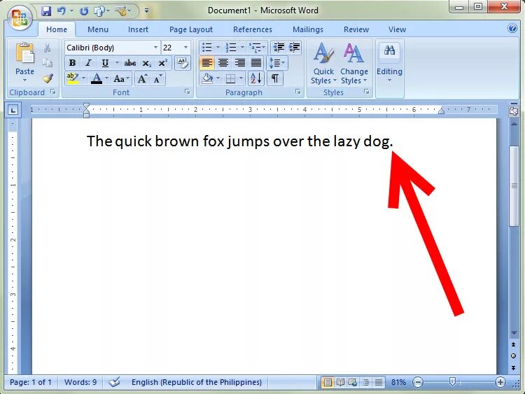Check proofing errors status icon
The width and height of the screenshot is (525, 394).
[114, 382]
